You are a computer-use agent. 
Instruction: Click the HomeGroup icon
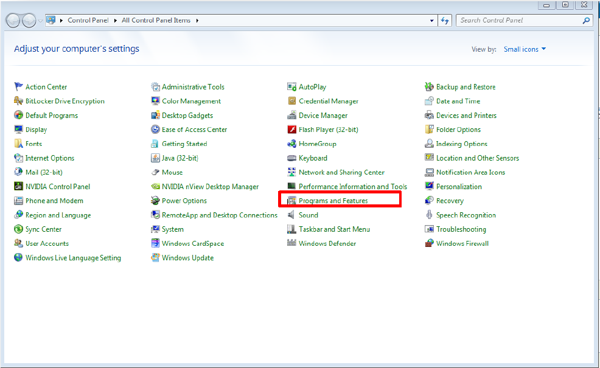pyautogui.click(x=291, y=144)
